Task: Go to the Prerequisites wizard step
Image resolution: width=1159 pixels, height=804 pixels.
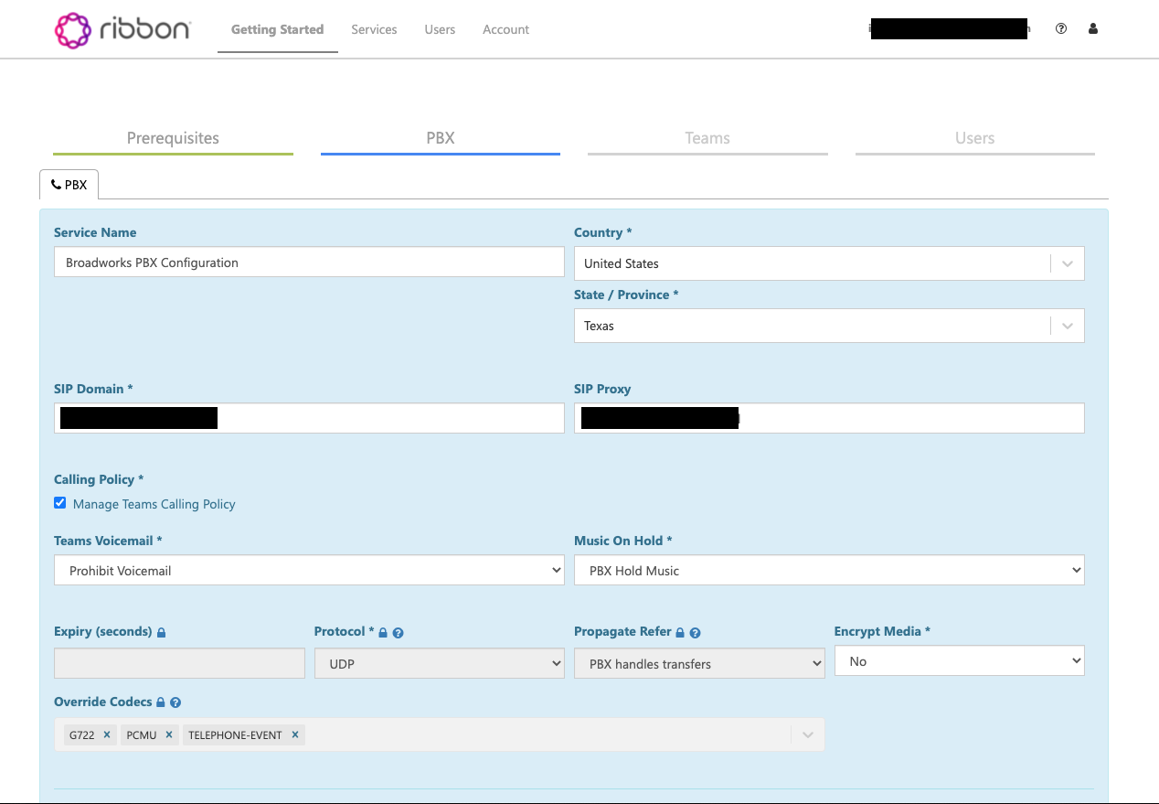Action: (x=173, y=138)
